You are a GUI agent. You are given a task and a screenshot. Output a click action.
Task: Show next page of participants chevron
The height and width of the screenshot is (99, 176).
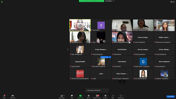[122, 82]
